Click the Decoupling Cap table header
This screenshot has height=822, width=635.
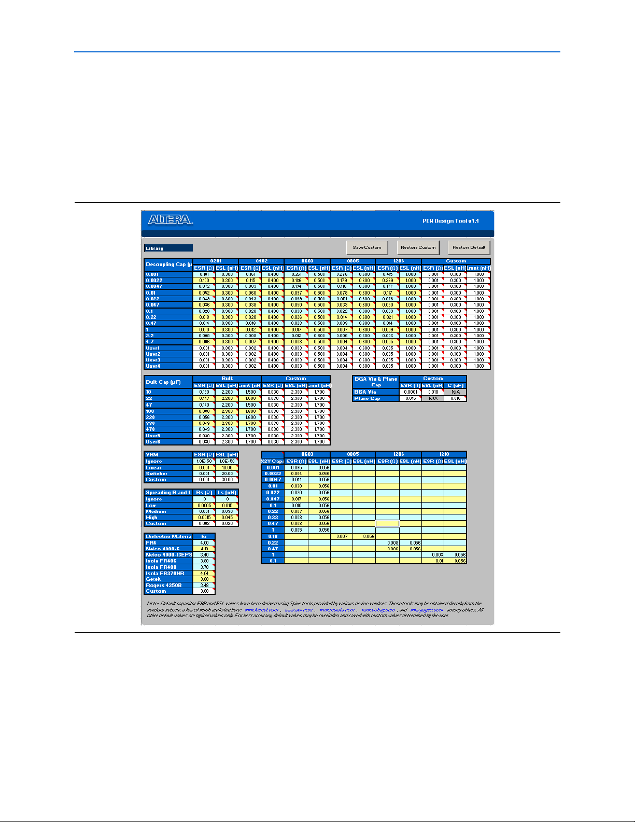click(x=168, y=264)
